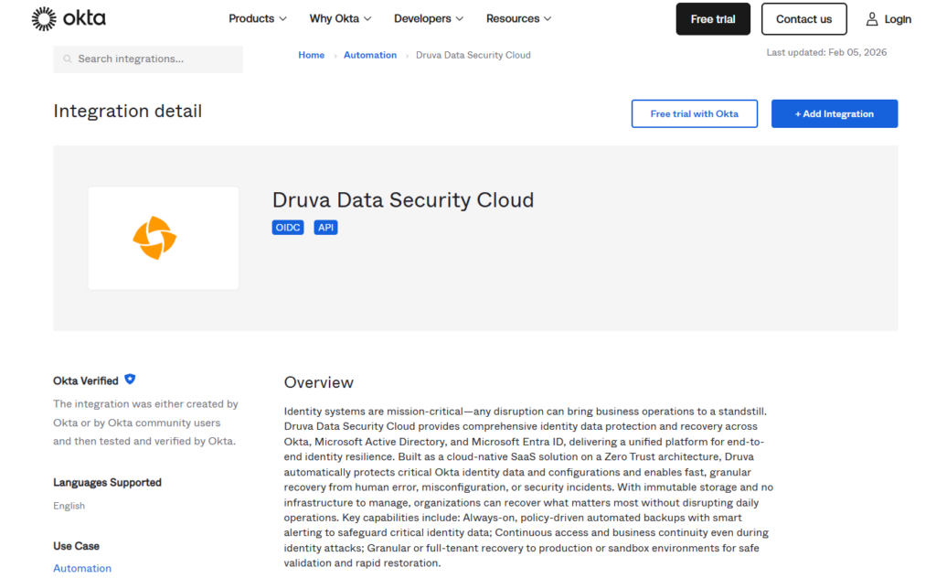The height and width of the screenshot is (578, 936).
Task: Select the OIDC badge
Action: tap(287, 227)
